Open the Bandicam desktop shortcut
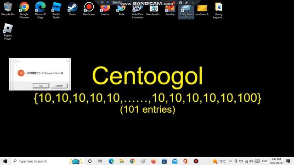 click(89, 9)
